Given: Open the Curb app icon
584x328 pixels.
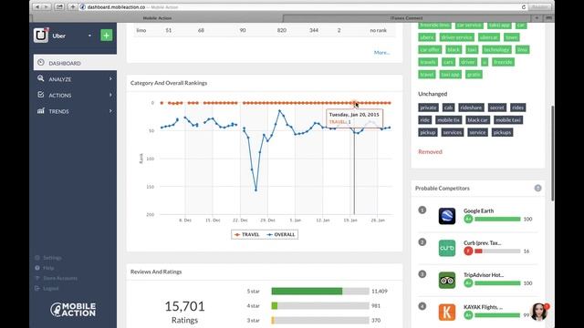Looking at the screenshot, I should (447, 248).
